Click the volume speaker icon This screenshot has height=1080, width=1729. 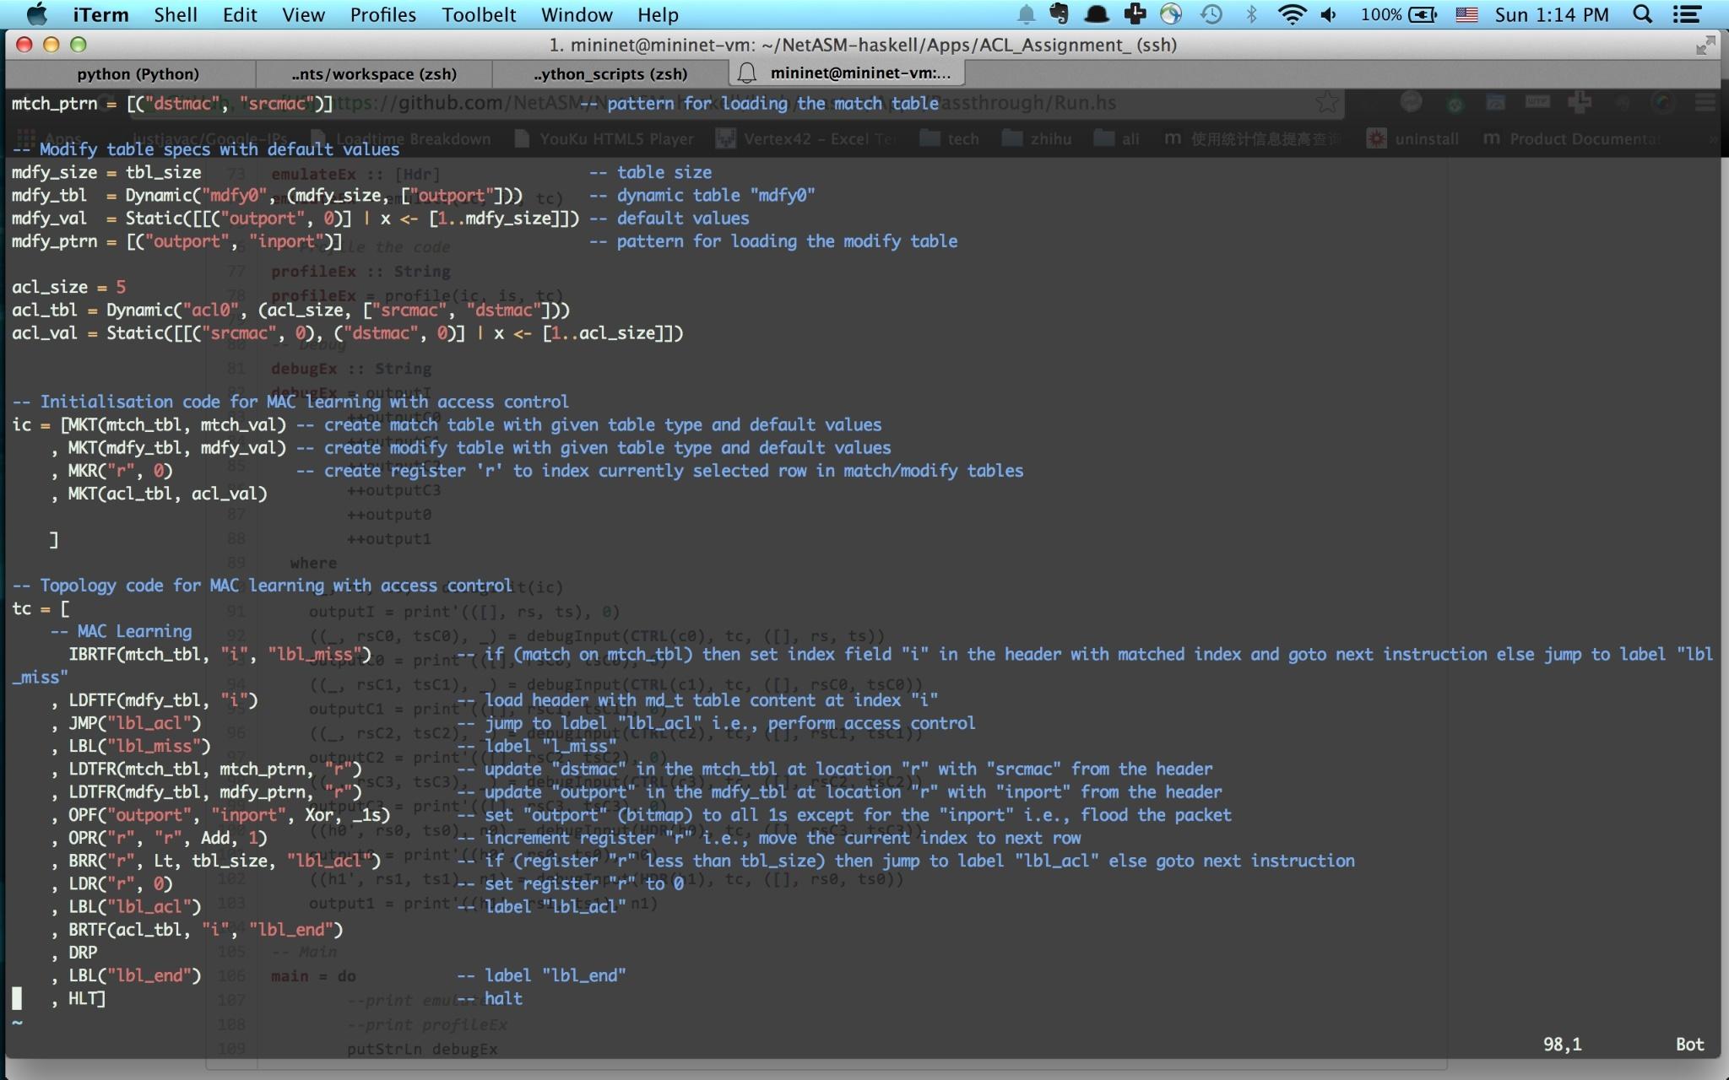(1329, 14)
